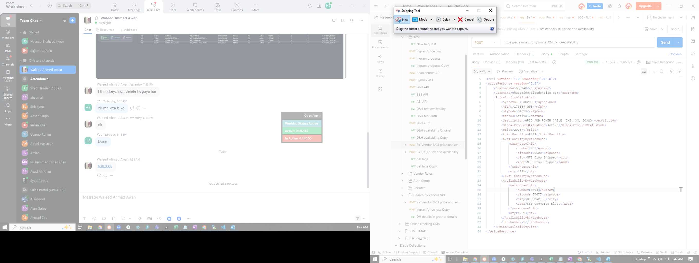Open Postman Collections sidebar icon
699x263 pixels.
380,30
